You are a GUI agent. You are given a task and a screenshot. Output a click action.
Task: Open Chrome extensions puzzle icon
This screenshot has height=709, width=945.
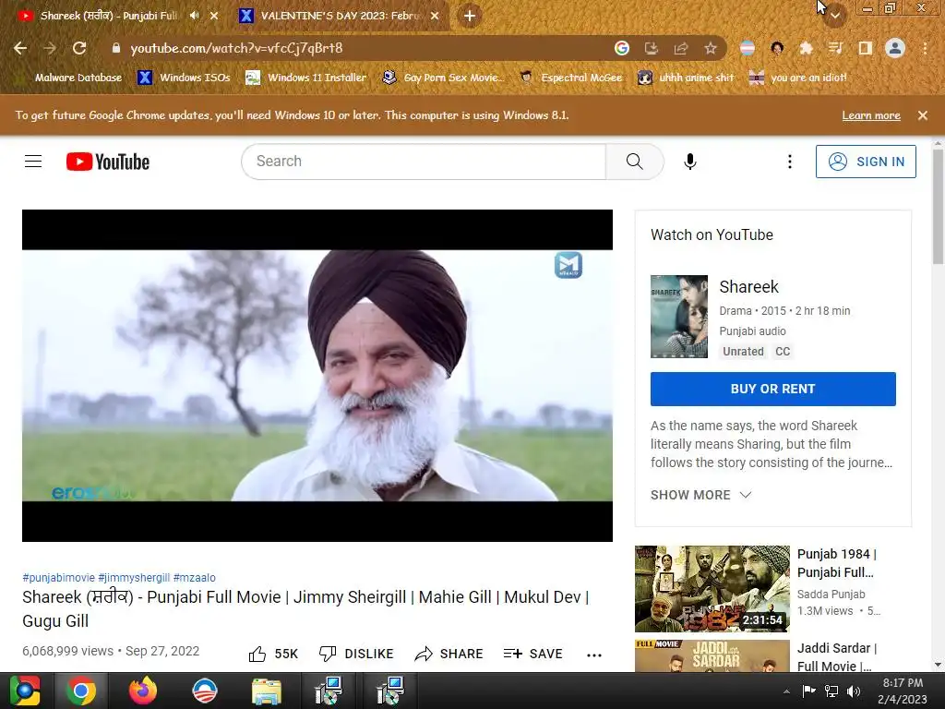(x=806, y=48)
